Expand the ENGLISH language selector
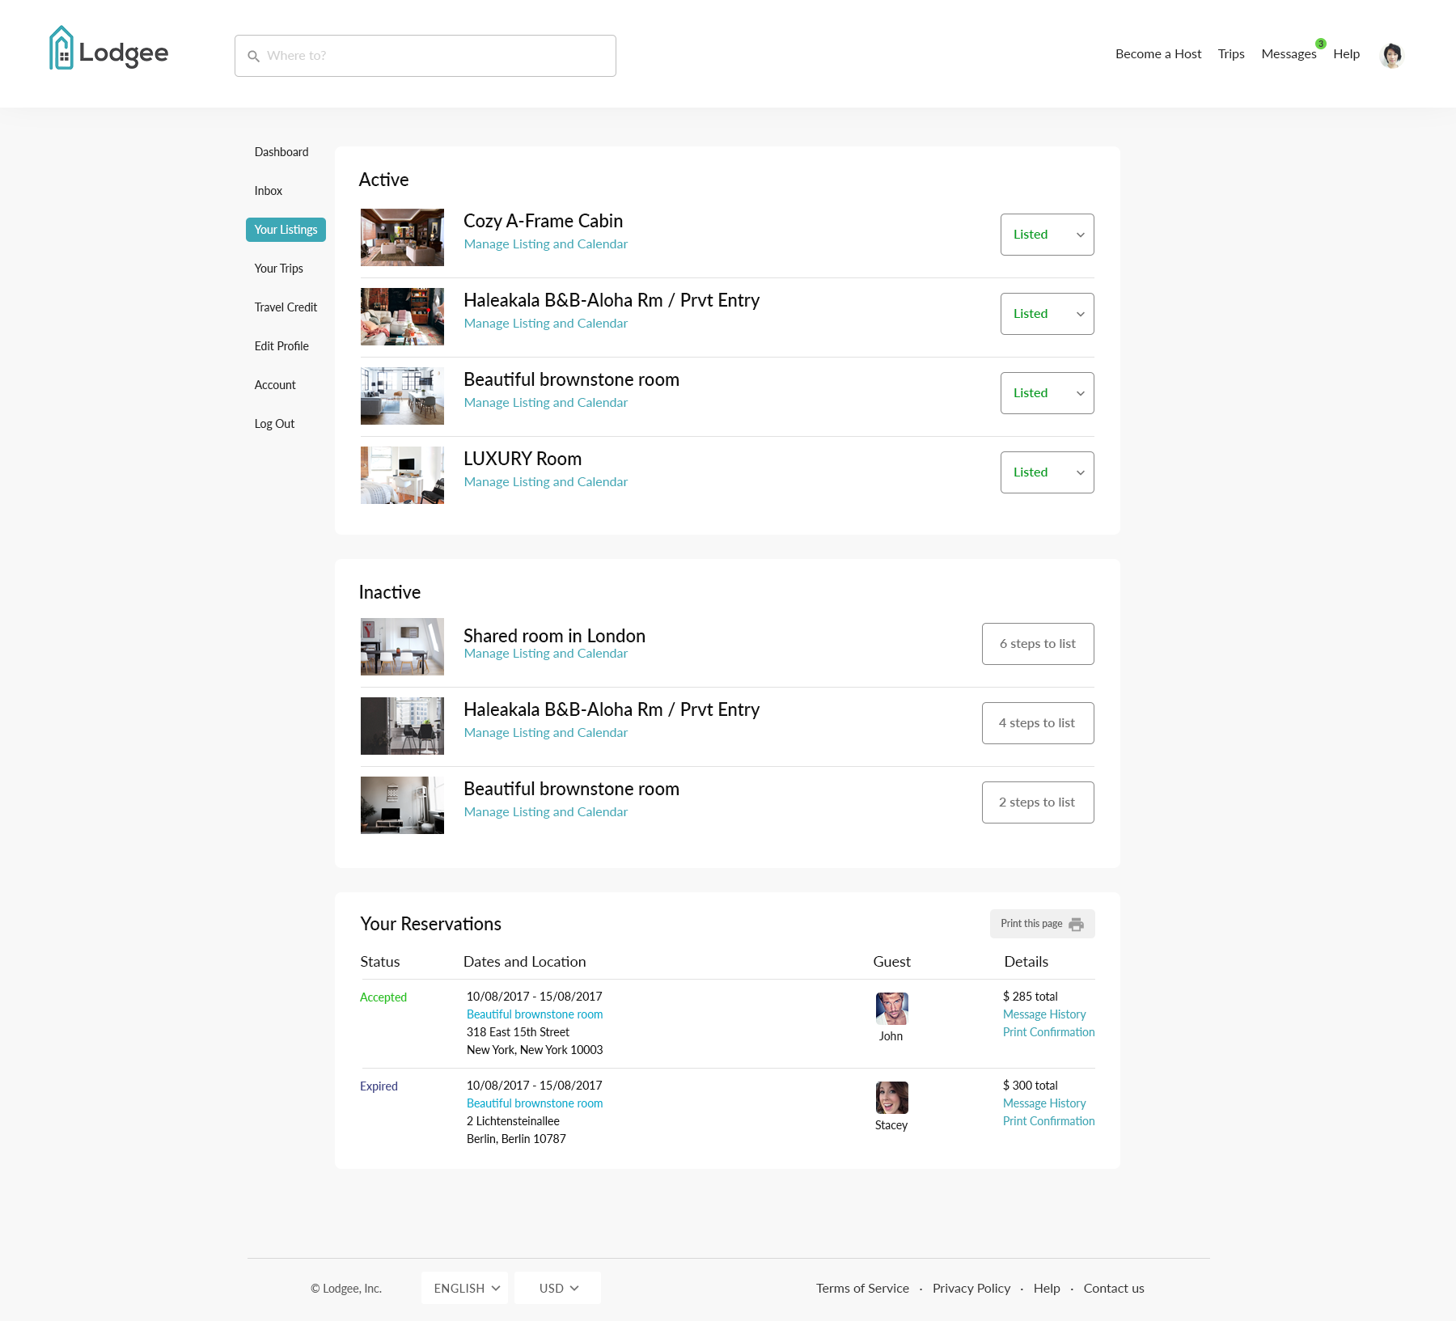 coord(465,1288)
